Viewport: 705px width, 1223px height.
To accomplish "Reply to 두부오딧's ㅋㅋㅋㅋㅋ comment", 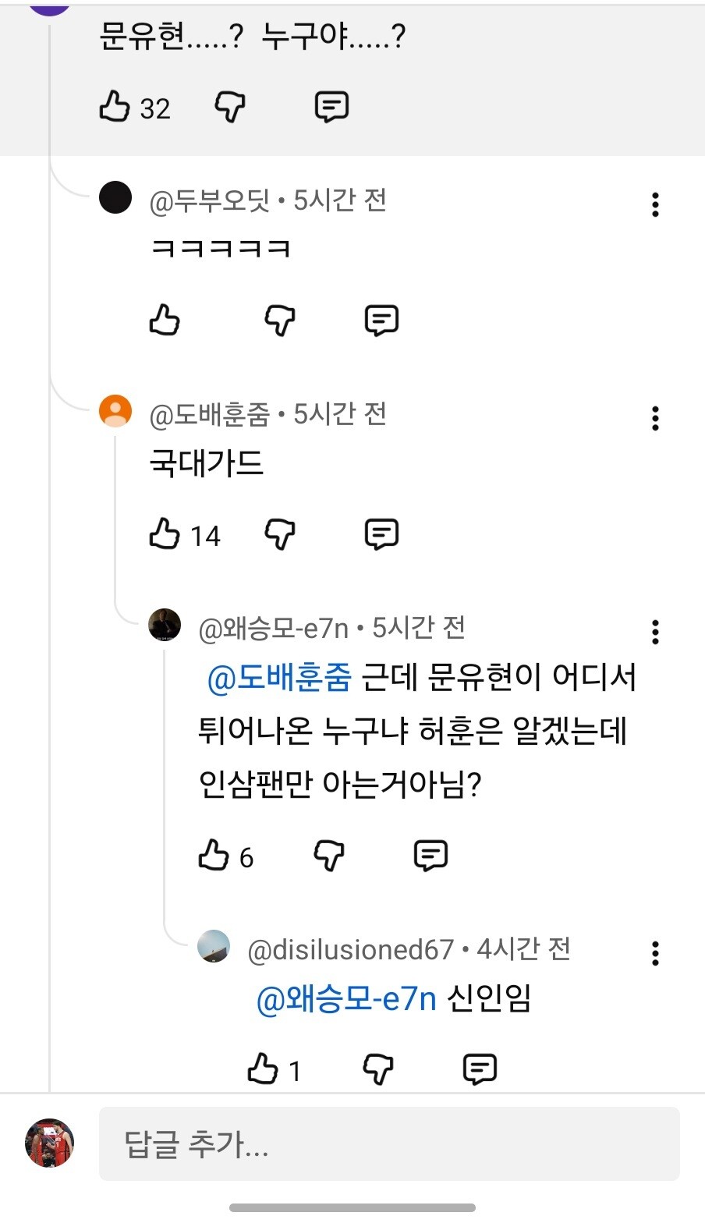I will pyautogui.click(x=381, y=320).
